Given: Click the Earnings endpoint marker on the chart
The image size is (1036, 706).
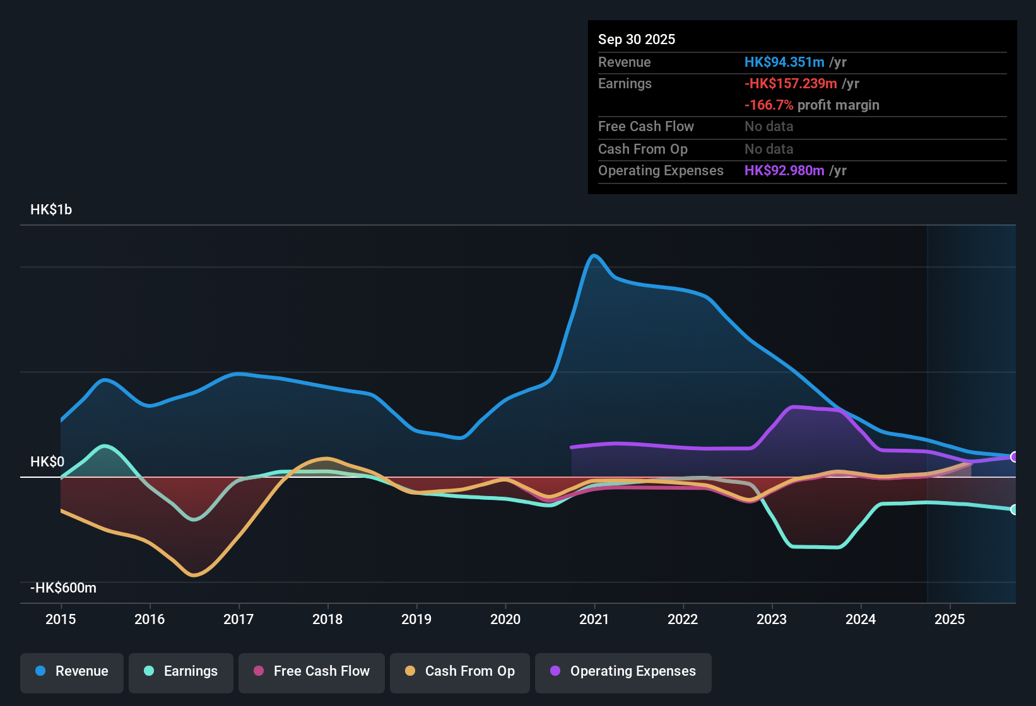Looking at the screenshot, I should [1015, 509].
